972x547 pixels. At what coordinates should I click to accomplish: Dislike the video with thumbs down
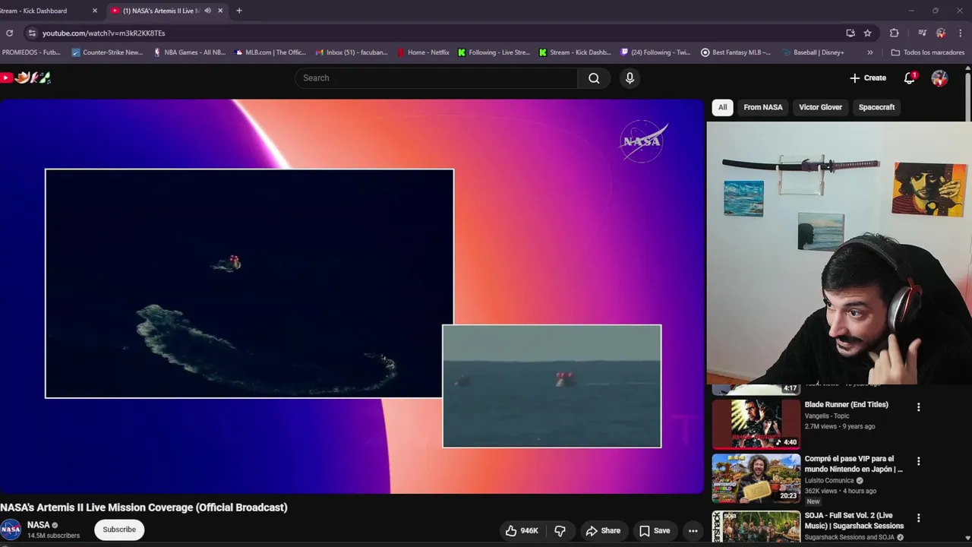coord(560,531)
